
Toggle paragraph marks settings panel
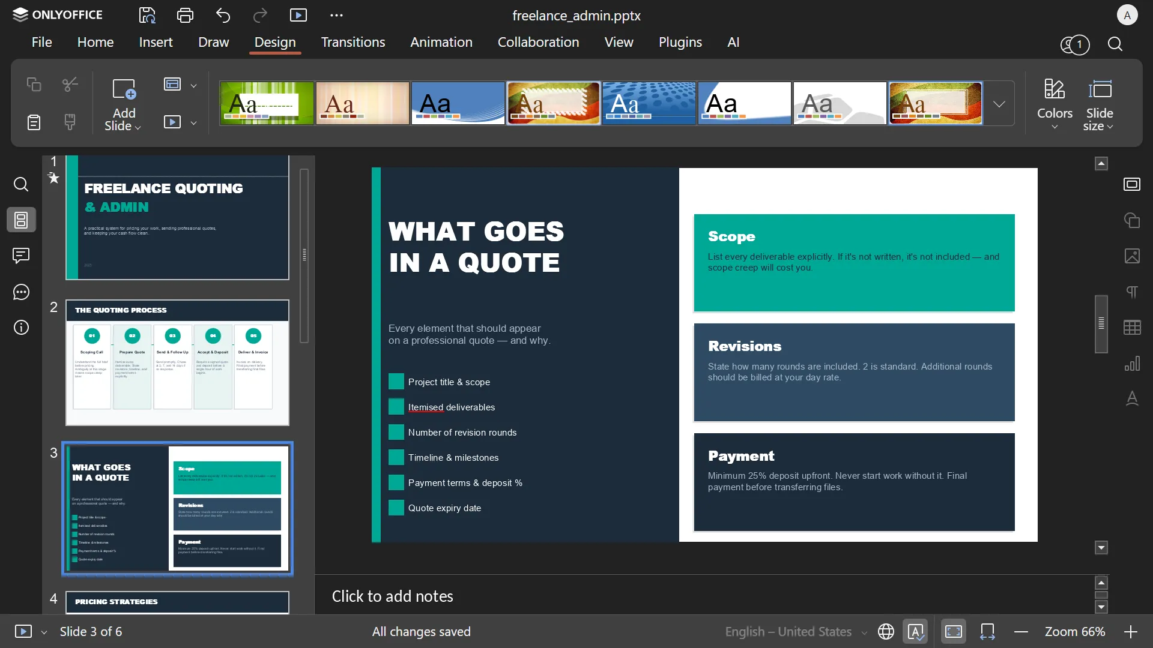[x=1131, y=292]
